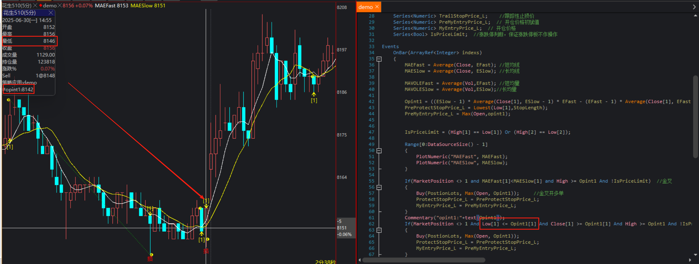Select down-arrow [1] signal left of crosshair candle

pyautogui.click(x=150, y=211)
